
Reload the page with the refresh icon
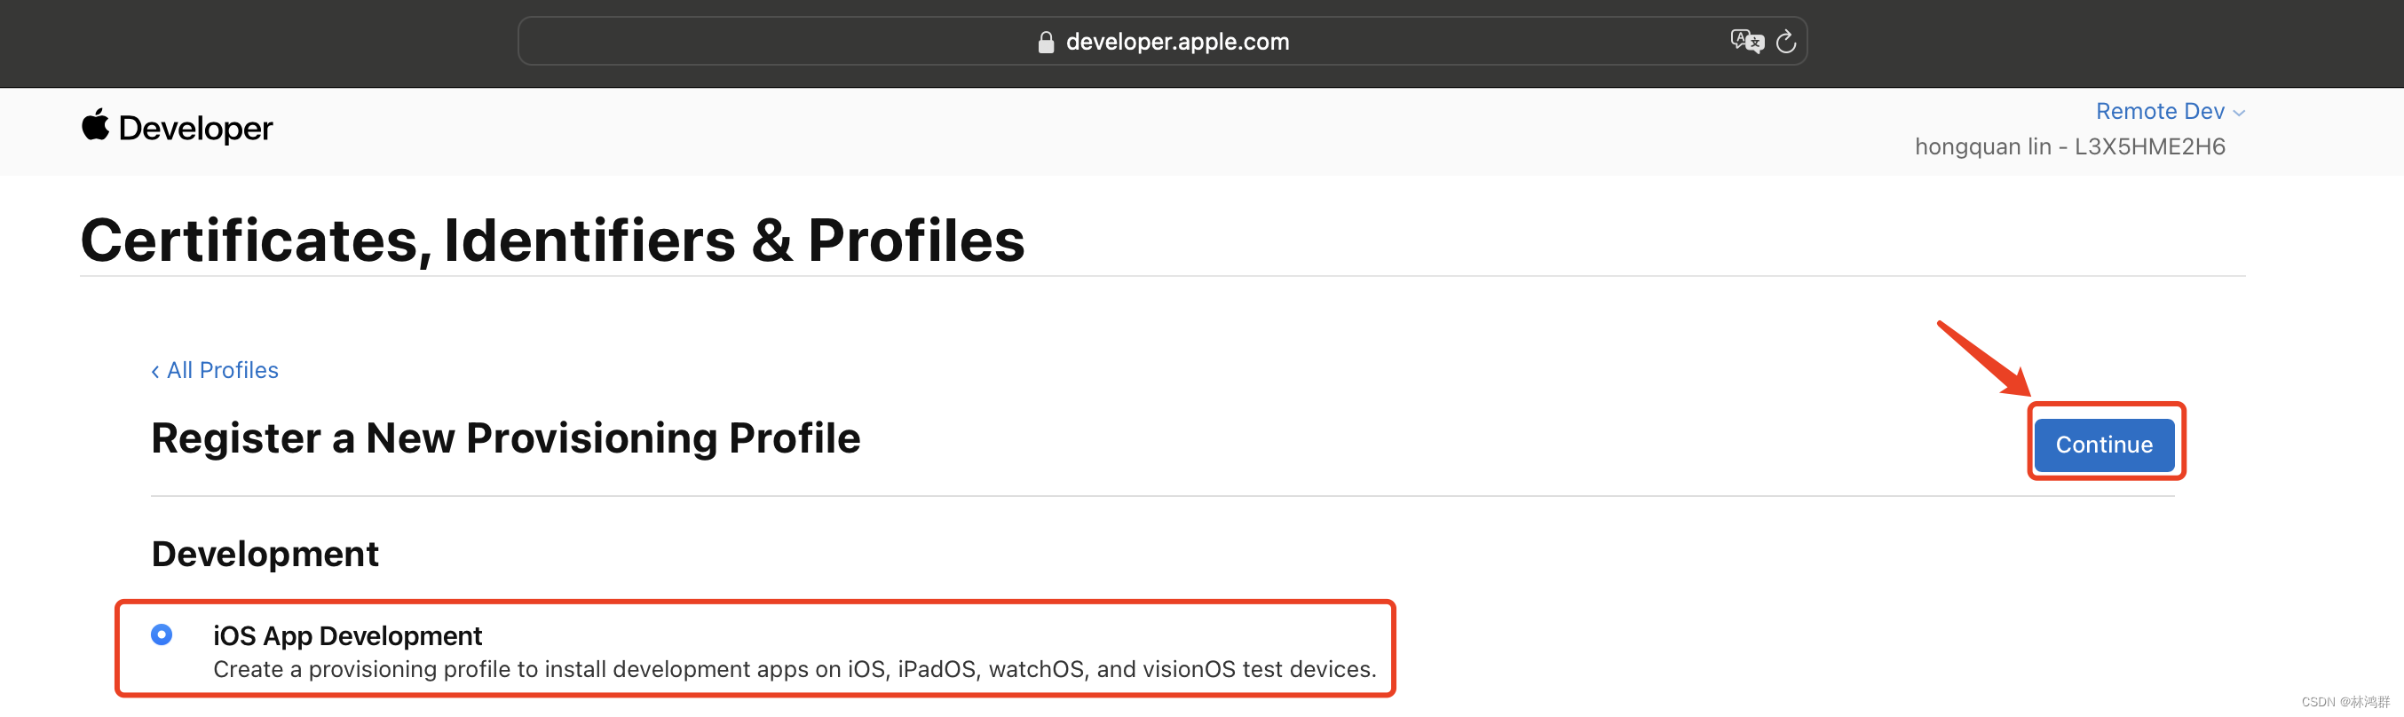[x=1785, y=42]
